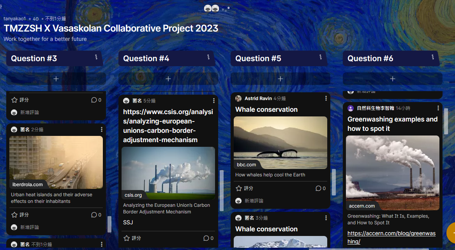The height and width of the screenshot is (250, 455).
Task: Rate the Urban heat islands post with star
Action: coord(14,215)
